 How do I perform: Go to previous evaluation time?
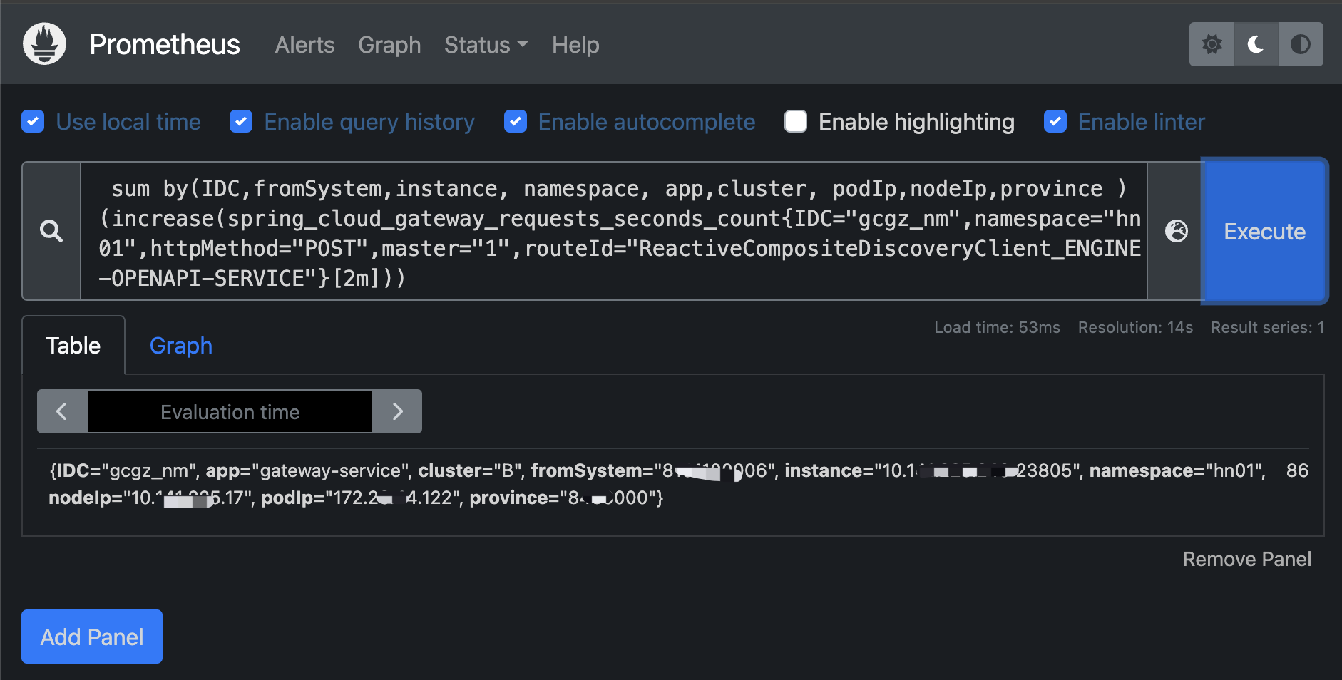tap(62, 411)
